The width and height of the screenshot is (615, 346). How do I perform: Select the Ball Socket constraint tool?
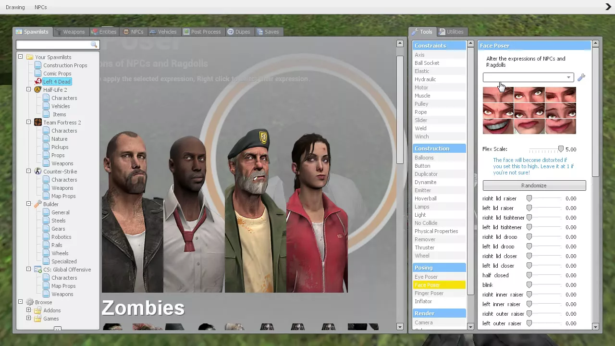[439, 63]
